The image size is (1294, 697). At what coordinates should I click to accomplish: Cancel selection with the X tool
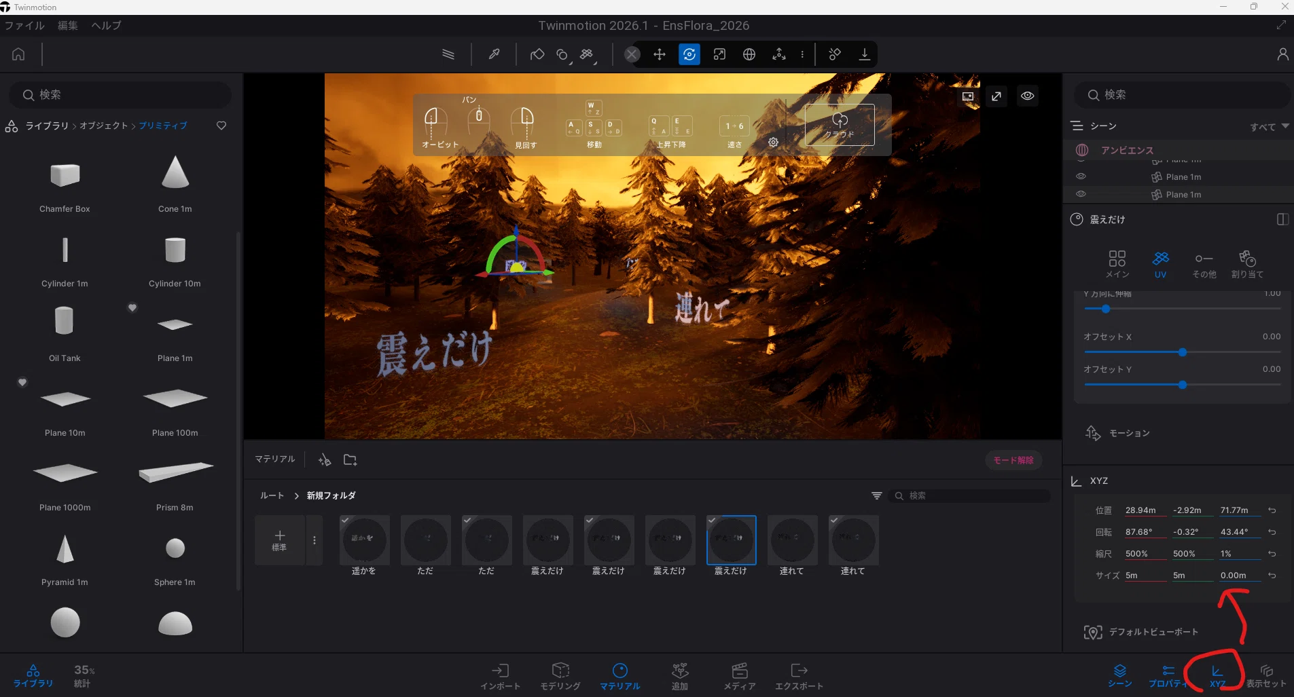[632, 54]
